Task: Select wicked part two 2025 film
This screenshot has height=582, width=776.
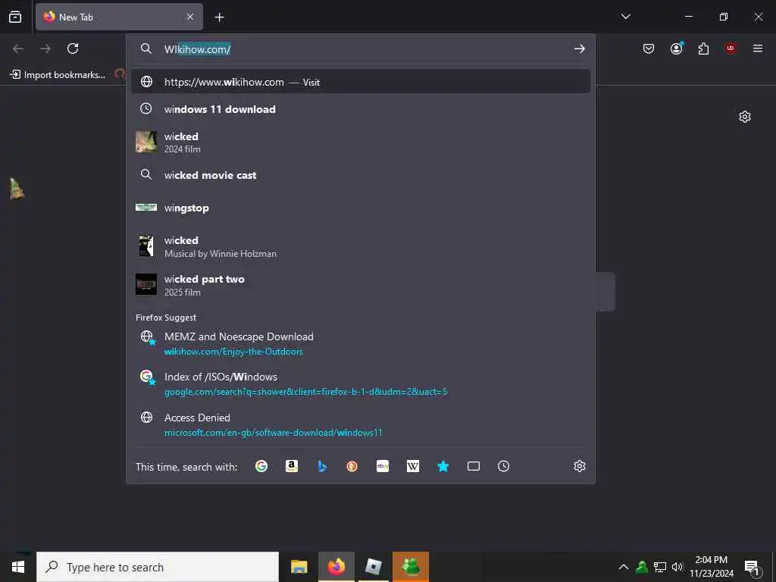Action: [360, 285]
